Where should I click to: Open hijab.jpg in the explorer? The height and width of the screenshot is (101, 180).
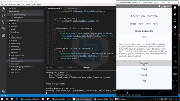point(16,32)
